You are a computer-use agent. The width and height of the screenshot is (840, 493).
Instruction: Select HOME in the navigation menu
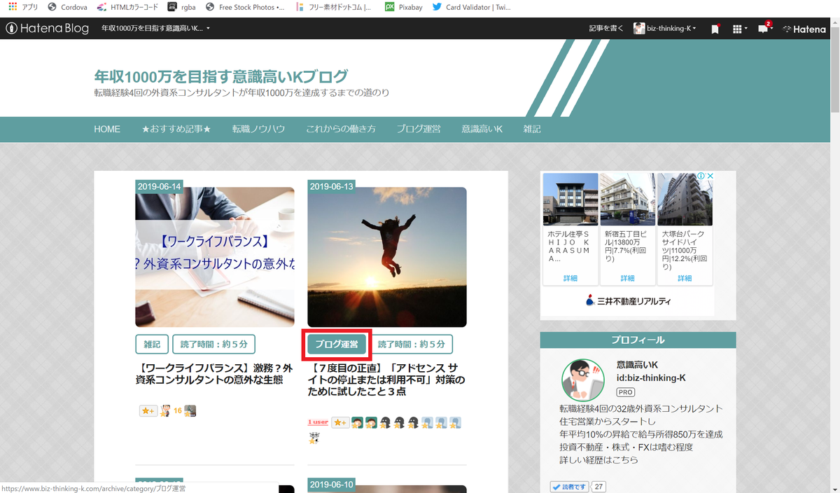coord(106,130)
